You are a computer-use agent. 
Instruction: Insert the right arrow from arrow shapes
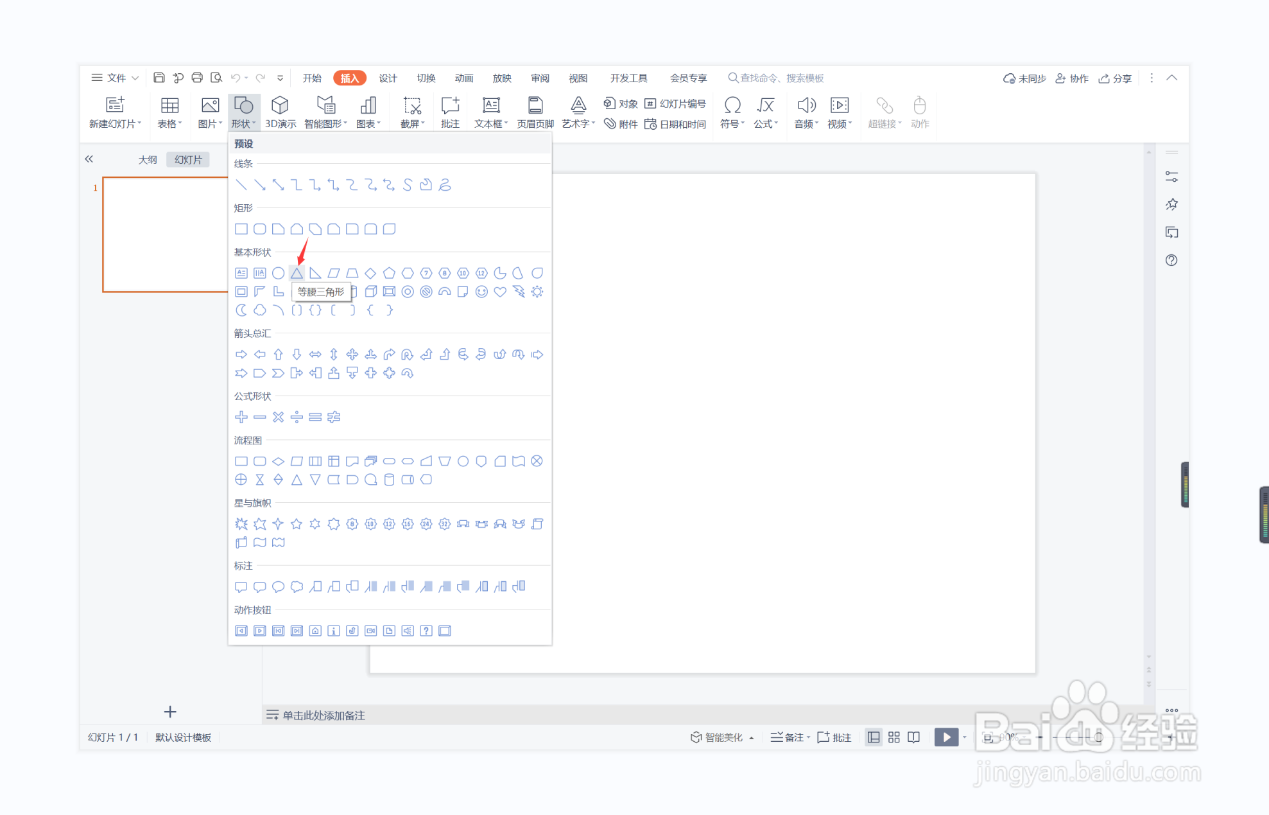click(x=241, y=355)
